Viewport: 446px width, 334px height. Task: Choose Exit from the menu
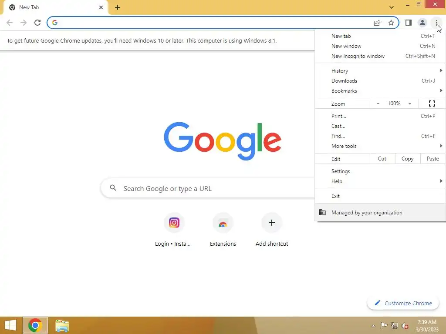(380, 196)
